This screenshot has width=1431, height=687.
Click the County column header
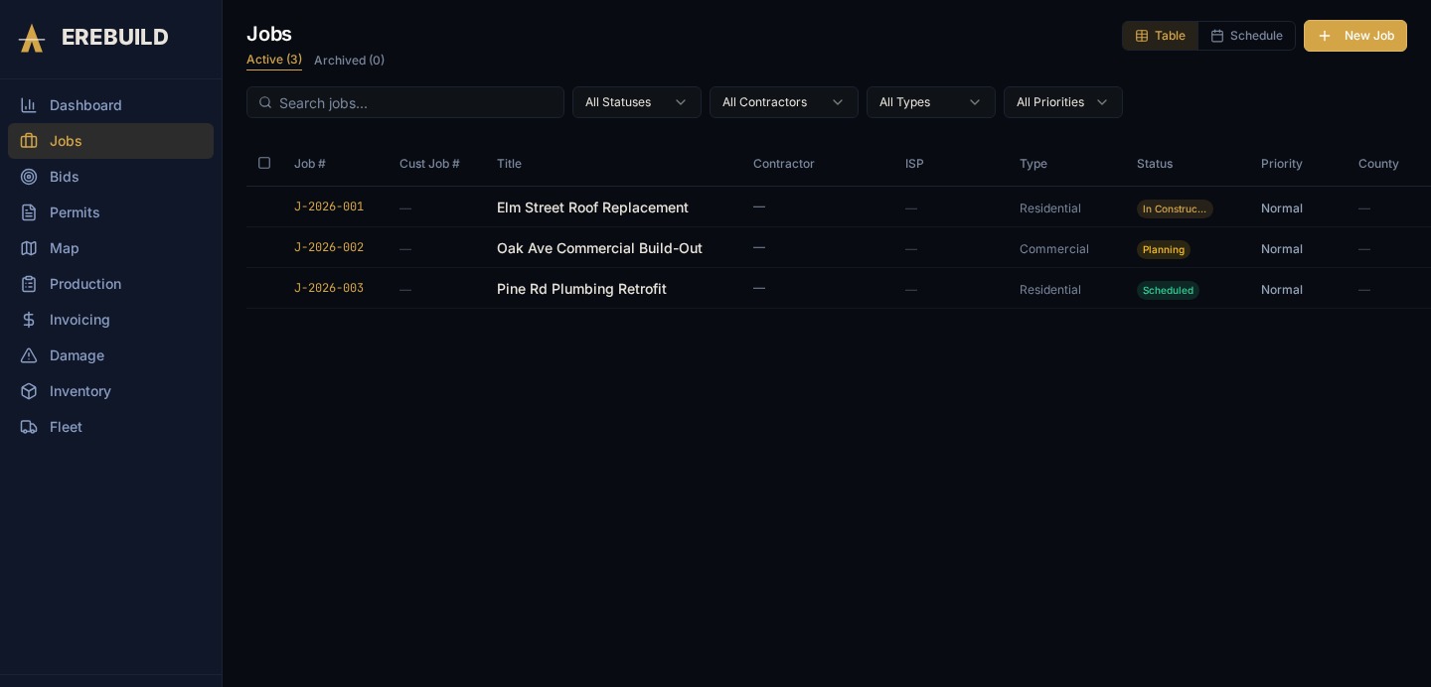click(1378, 164)
